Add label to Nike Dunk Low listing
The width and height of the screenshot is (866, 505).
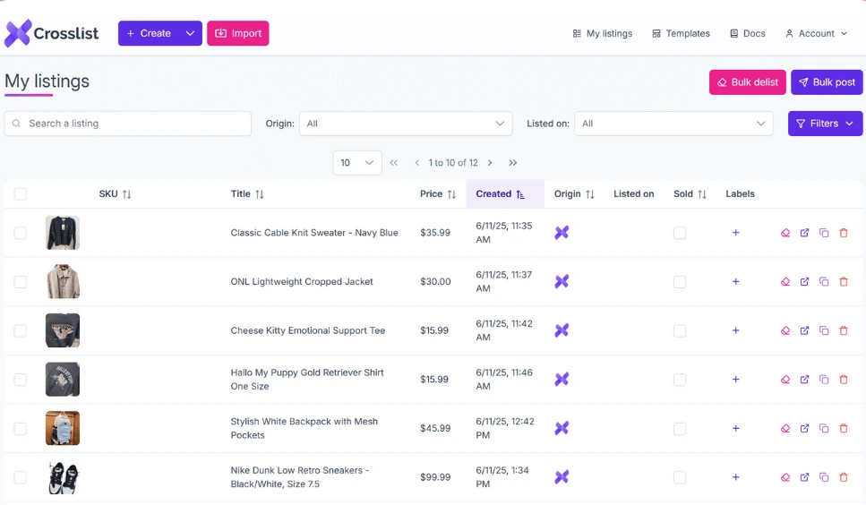[x=735, y=477]
